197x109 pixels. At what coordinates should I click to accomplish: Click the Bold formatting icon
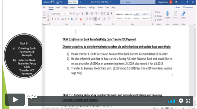(53, 19)
